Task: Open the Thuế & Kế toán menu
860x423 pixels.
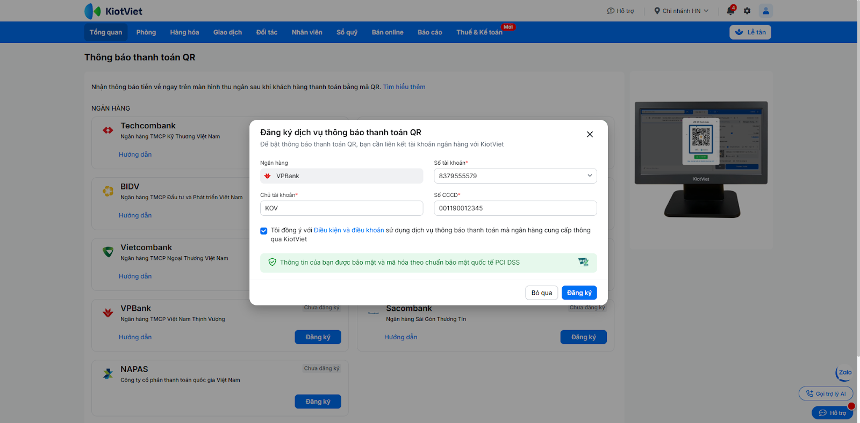Action: point(479,32)
